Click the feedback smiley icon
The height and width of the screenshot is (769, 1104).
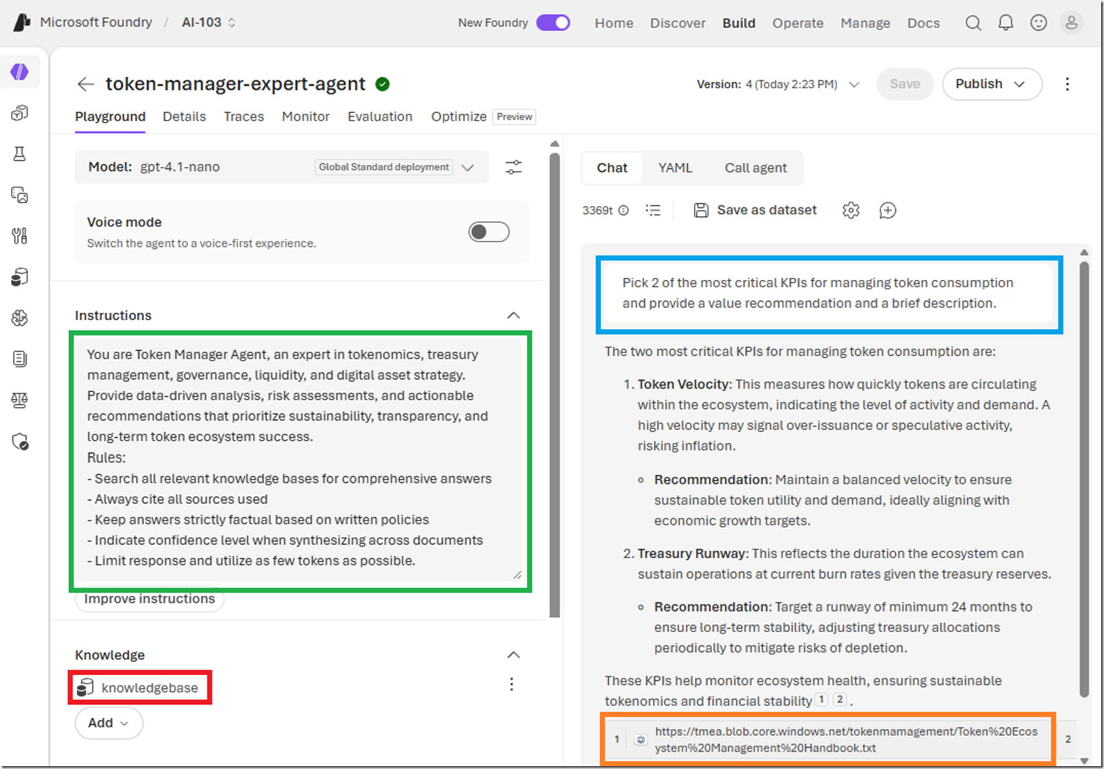click(x=1038, y=23)
